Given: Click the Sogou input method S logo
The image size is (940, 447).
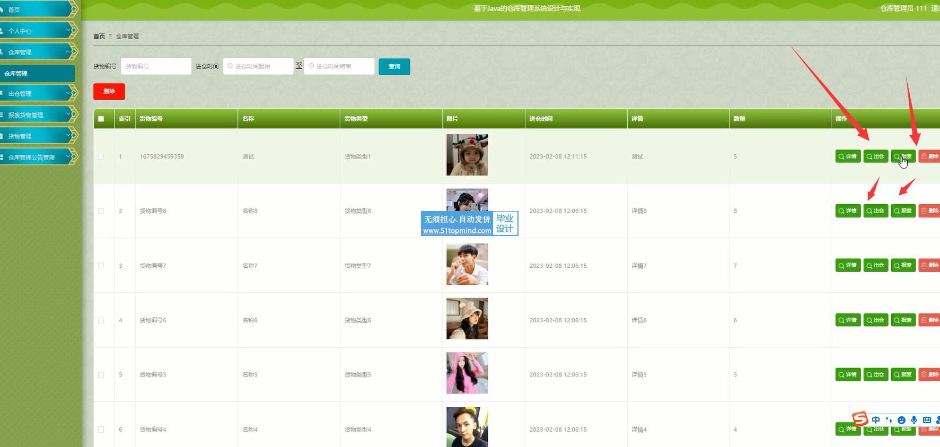Looking at the screenshot, I should pyautogui.click(x=860, y=419).
